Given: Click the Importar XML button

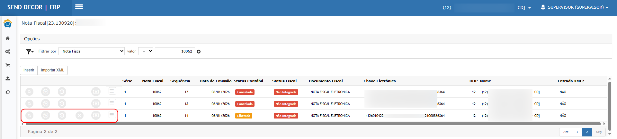Looking at the screenshot, I should pyautogui.click(x=52, y=70).
